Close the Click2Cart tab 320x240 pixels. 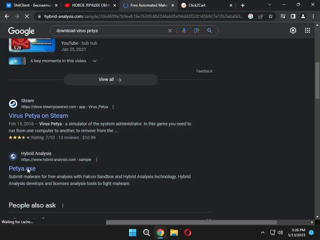point(231,5)
